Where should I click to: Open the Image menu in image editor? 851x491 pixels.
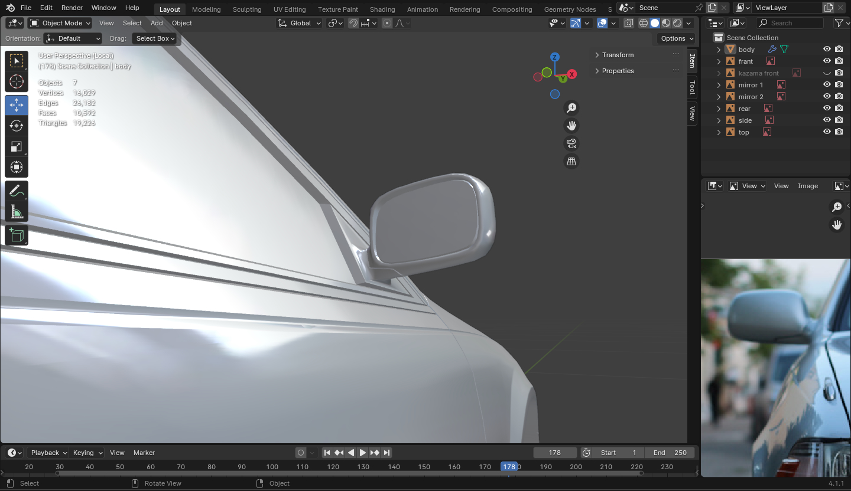tap(808, 186)
